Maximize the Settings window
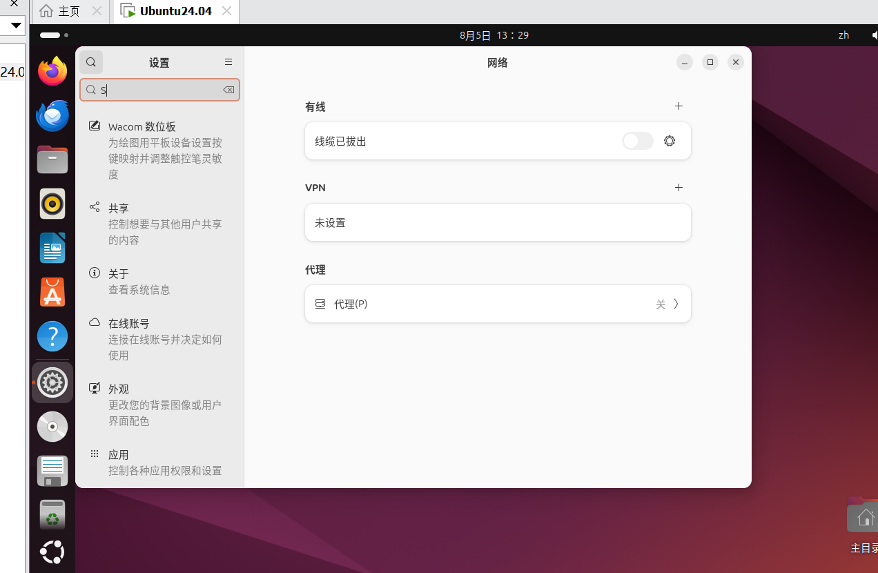Viewport: 878px width, 573px height. [x=710, y=62]
